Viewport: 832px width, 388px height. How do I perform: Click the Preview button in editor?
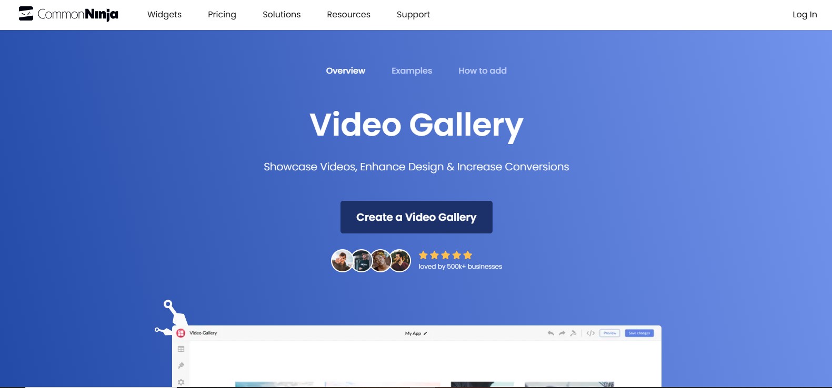click(610, 333)
